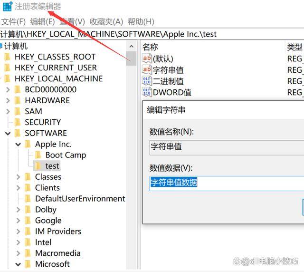The image size is (304, 272).
Task: Open the 帮助(H) menu
Action: point(141,21)
